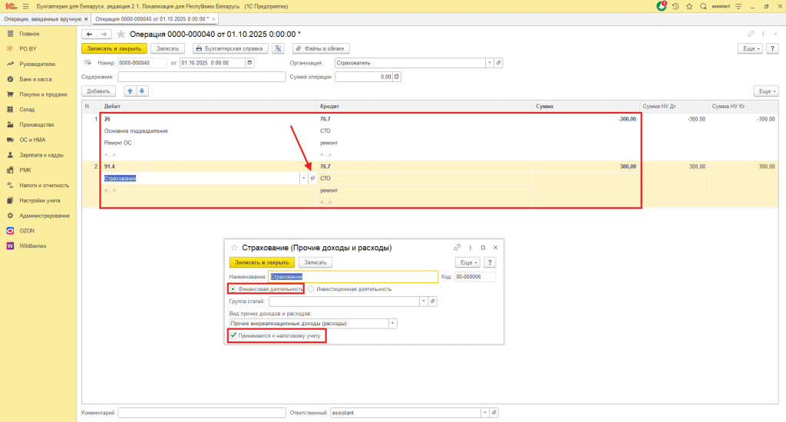Open three-dot menu of operation form

[x=763, y=34]
